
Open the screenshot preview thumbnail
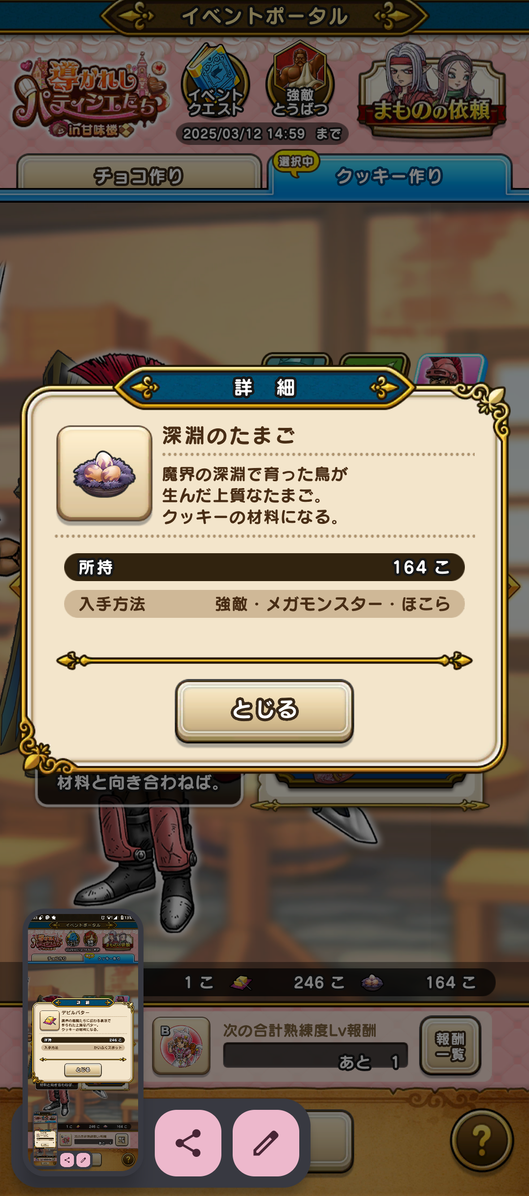pyautogui.click(x=83, y=1042)
